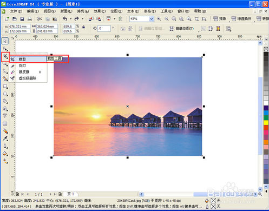Image resolution: width=269 pixels, height=211 pixels.
Task: Open the 位图 (Bitmaps) menu
Action: click(116, 11)
